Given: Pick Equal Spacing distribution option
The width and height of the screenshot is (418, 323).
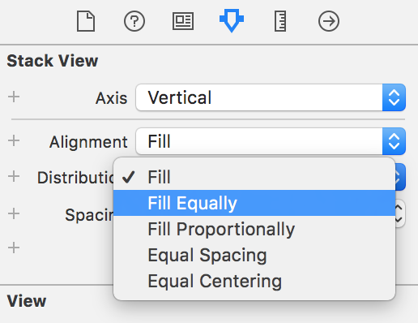Looking at the screenshot, I should [254, 255].
